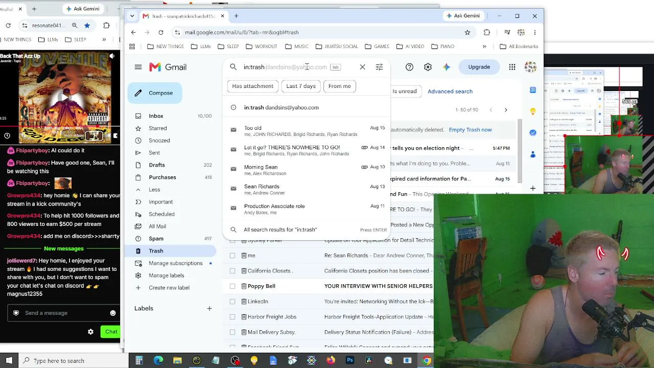Viewport: 654px width, 368px height.
Task: Go to next page of trash emails
Action: click(506, 110)
